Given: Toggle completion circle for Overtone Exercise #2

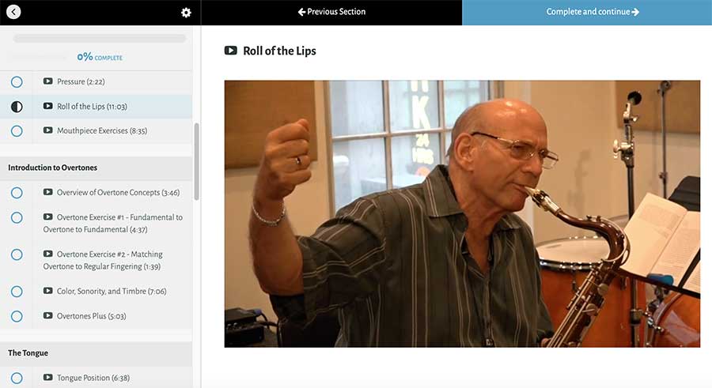Looking at the screenshot, I should [x=17, y=254].
